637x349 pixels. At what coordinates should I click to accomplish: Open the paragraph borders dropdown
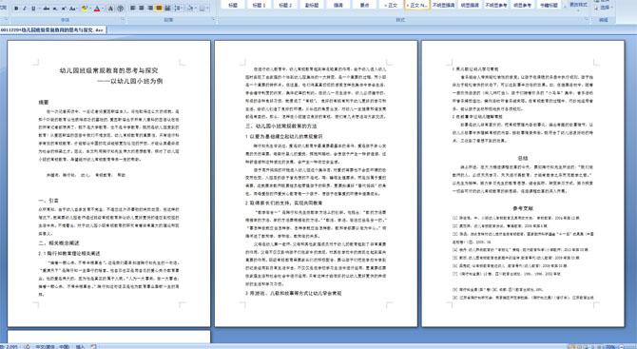point(204,9)
